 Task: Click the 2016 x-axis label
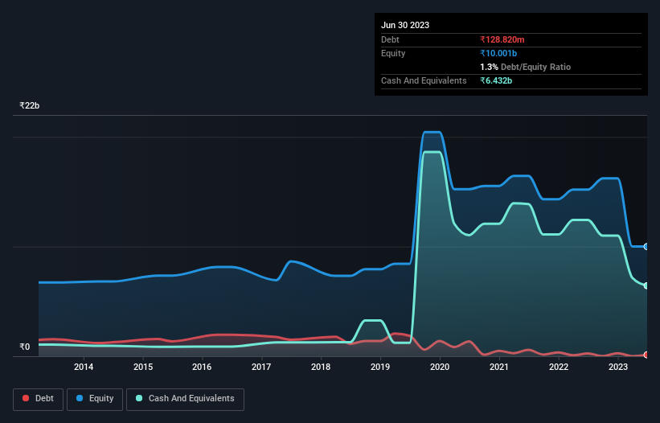(x=202, y=367)
